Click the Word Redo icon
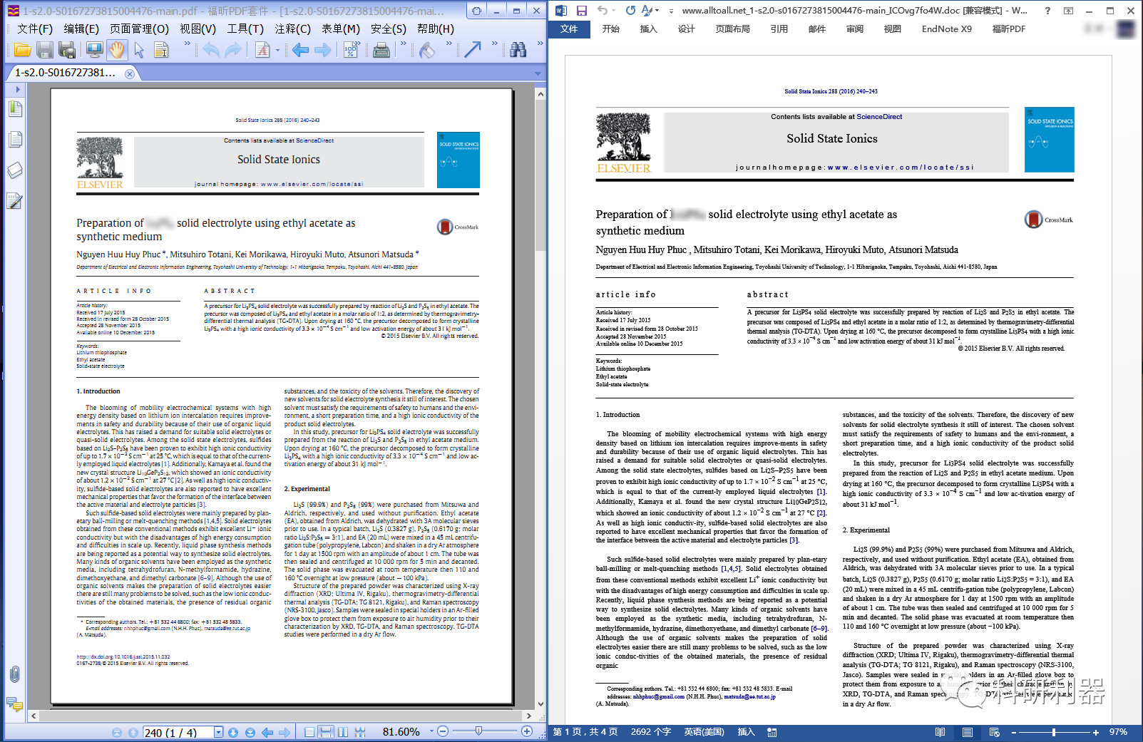This screenshot has width=1143, height=742. [x=630, y=11]
